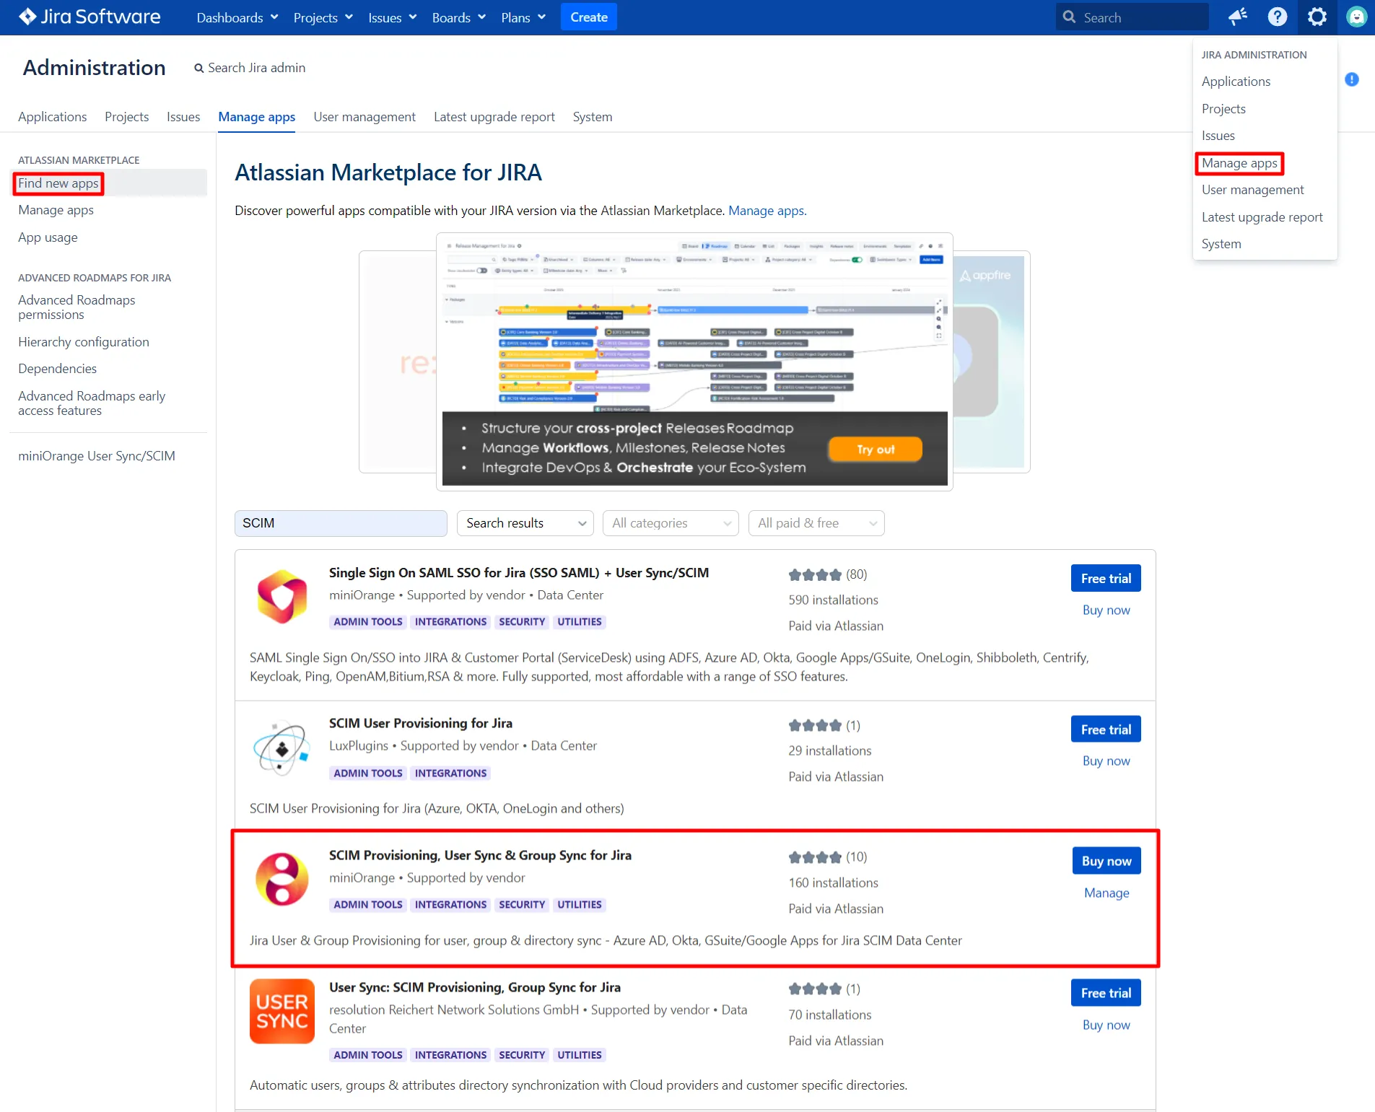
Task: Open the user profile avatar
Action: [x=1356, y=17]
